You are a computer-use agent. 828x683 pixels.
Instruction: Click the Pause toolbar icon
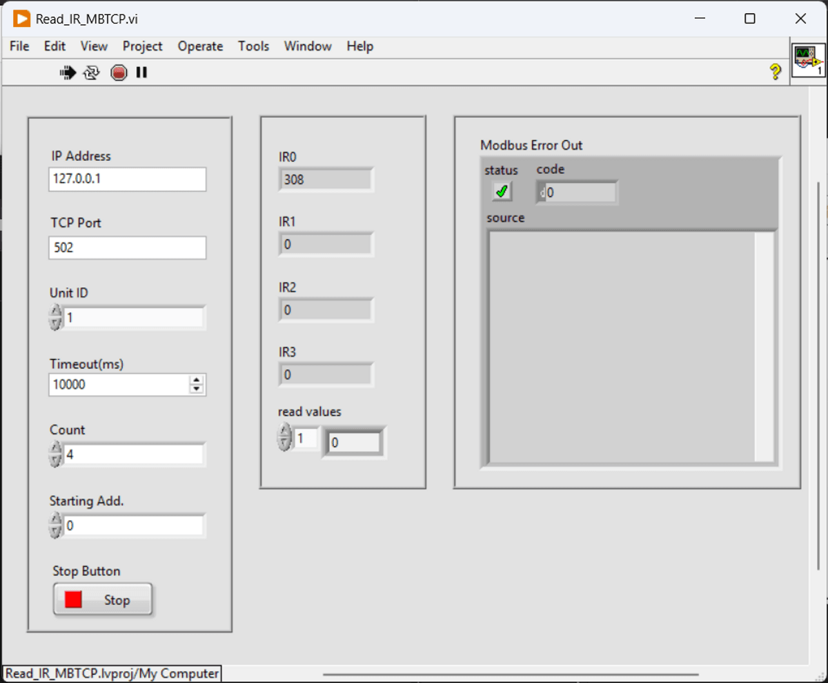pyautogui.click(x=141, y=72)
